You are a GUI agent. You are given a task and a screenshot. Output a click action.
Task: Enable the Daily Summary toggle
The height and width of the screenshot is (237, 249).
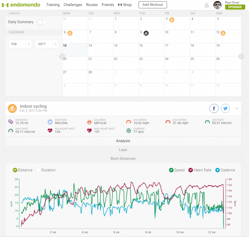[x=42, y=22]
